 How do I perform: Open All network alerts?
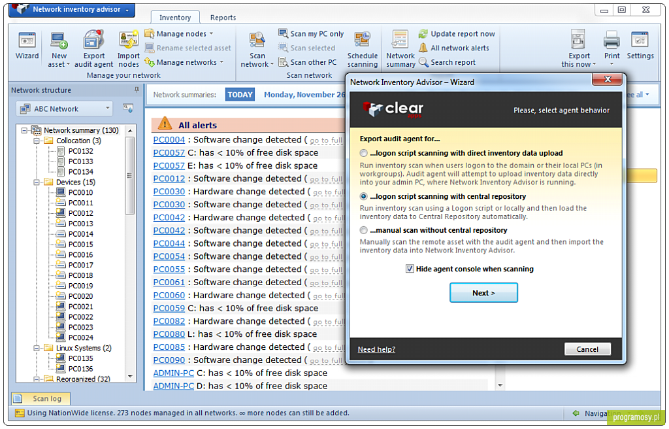point(454,48)
